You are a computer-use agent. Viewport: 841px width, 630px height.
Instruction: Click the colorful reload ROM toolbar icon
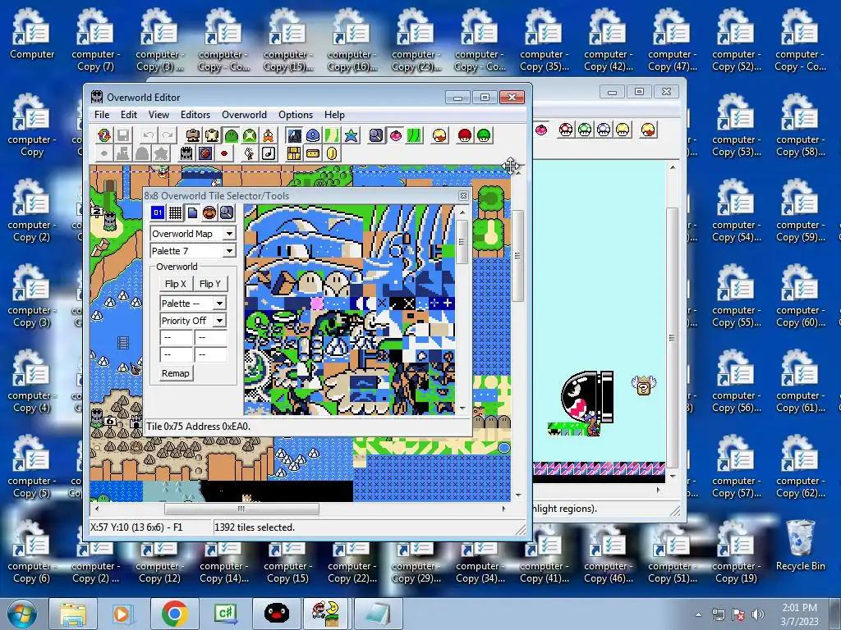104,135
